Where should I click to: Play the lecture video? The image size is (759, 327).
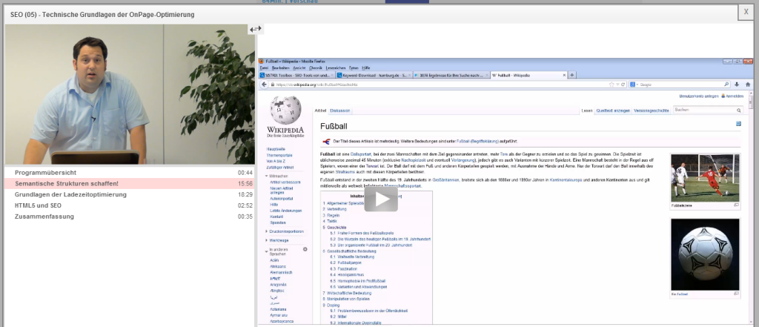[381, 199]
